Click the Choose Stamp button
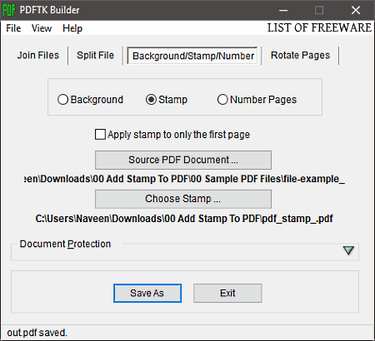 coord(183,199)
